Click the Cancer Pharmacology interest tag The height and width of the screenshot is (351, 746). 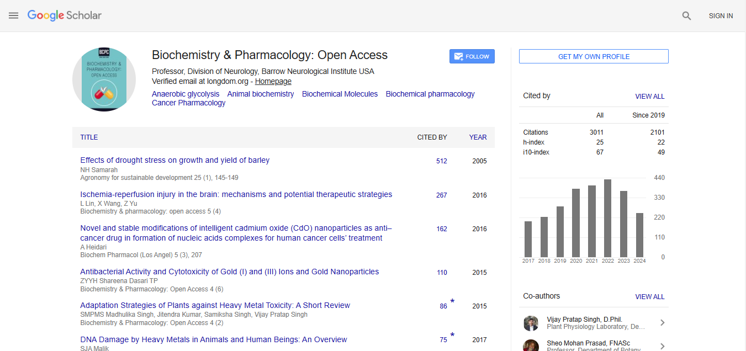click(188, 103)
